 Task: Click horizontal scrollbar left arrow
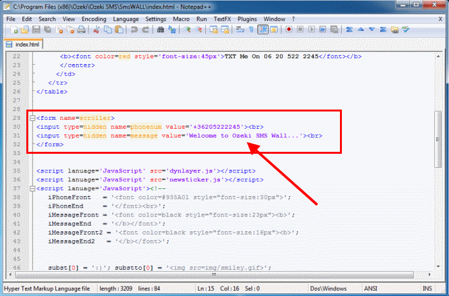[11, 275]
